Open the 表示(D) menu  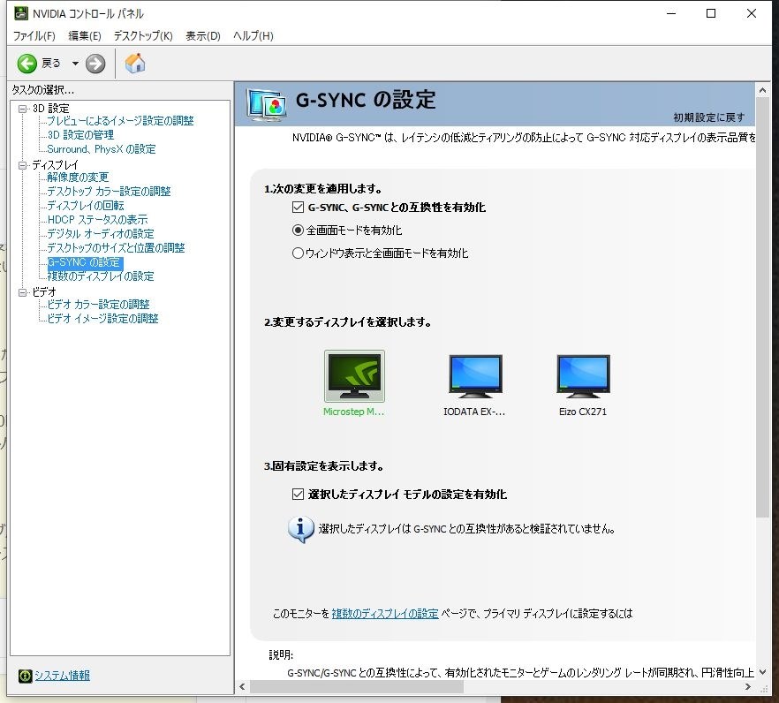203,36
